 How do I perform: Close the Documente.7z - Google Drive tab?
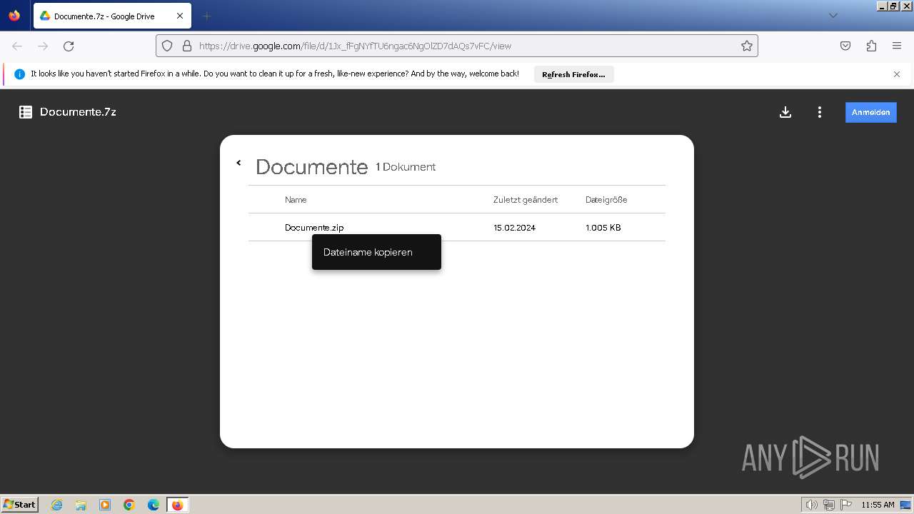[x=180, y=16]
